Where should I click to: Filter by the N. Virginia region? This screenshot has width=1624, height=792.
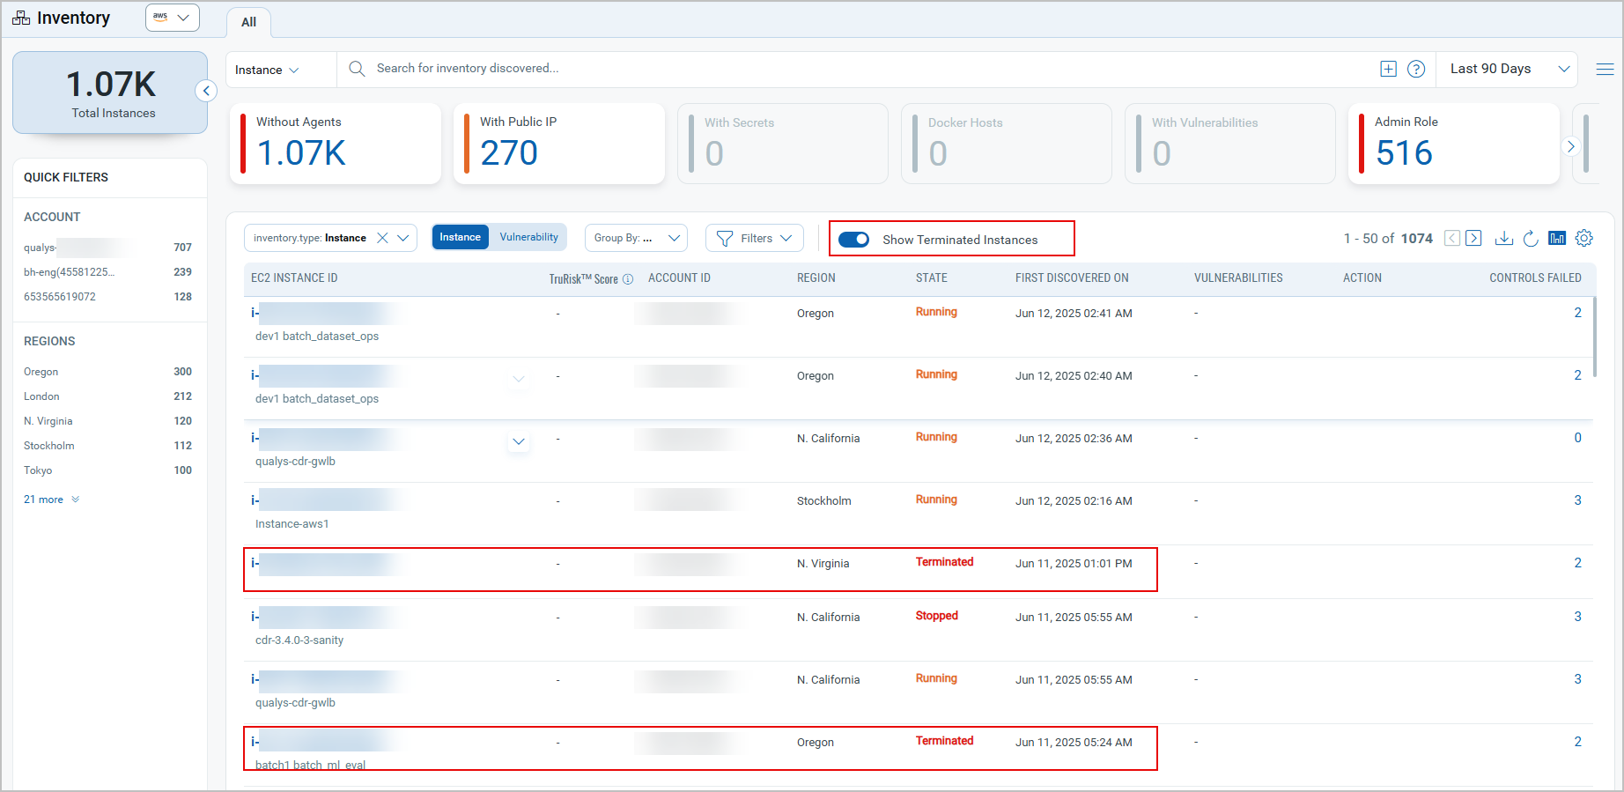point(107,421)
